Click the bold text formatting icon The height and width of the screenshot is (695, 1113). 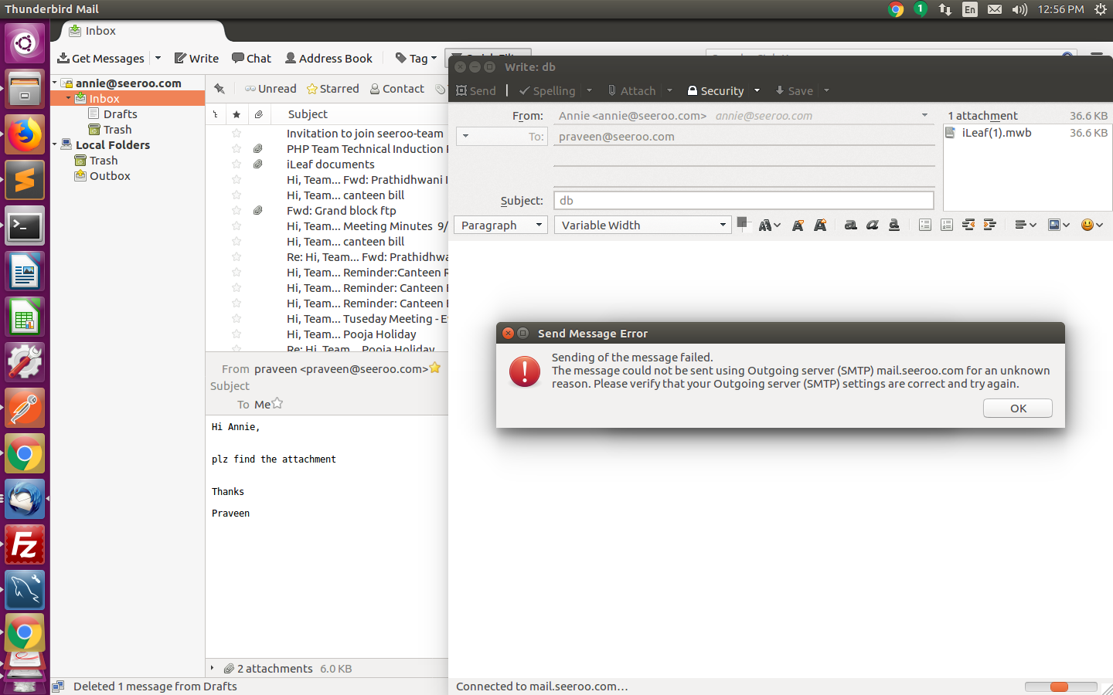[850, 225]
